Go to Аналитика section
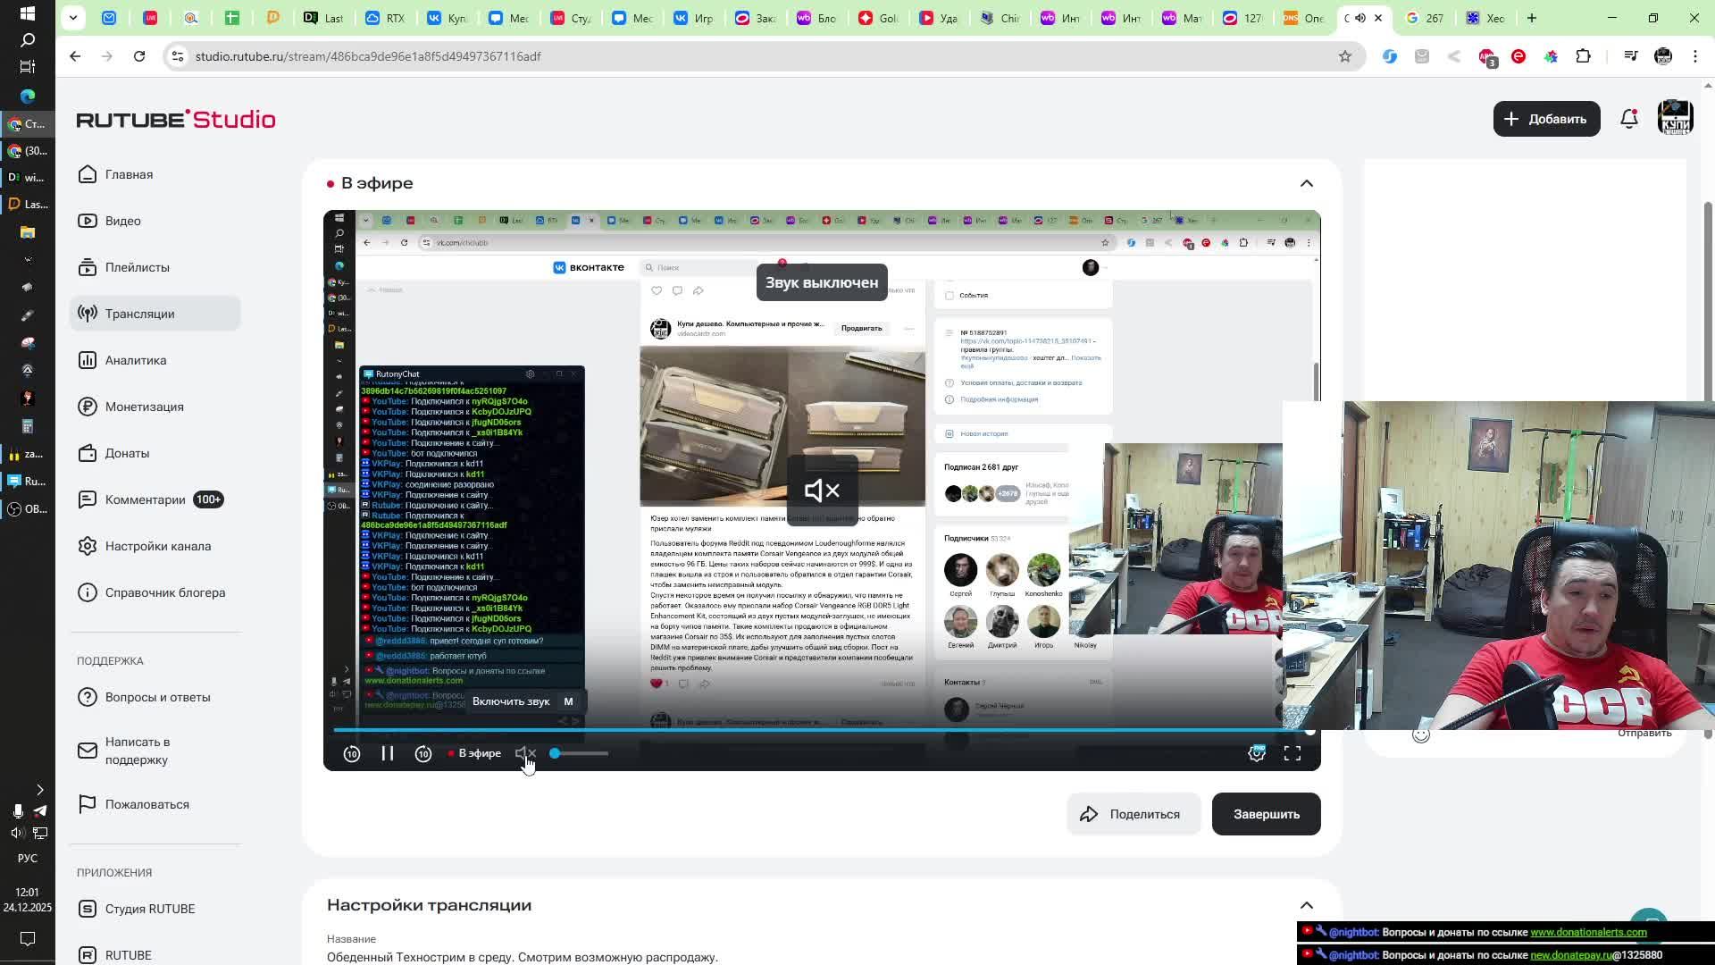1715x965 pixels. 135,360
